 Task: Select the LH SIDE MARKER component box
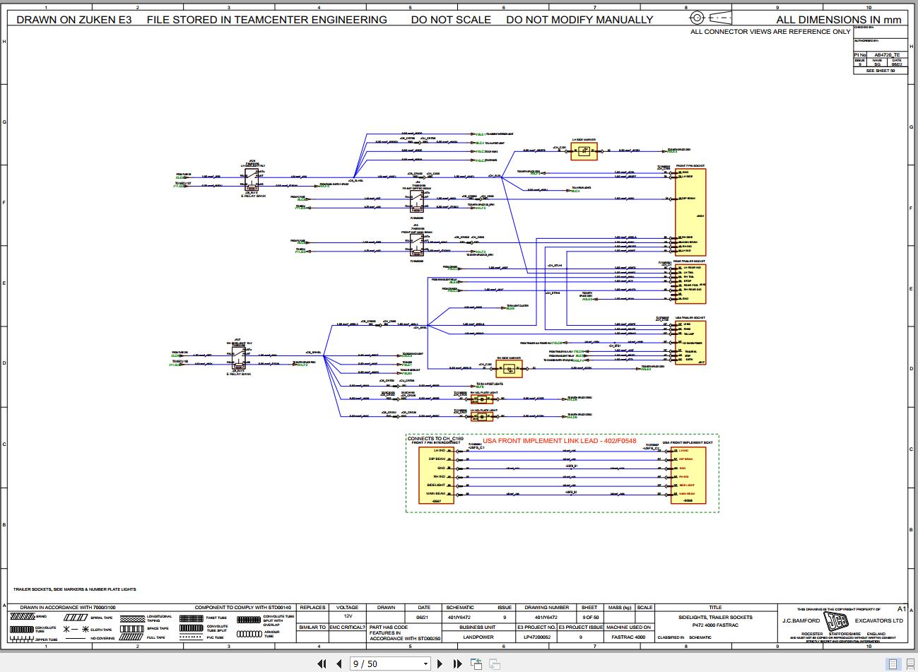(584, 152)
